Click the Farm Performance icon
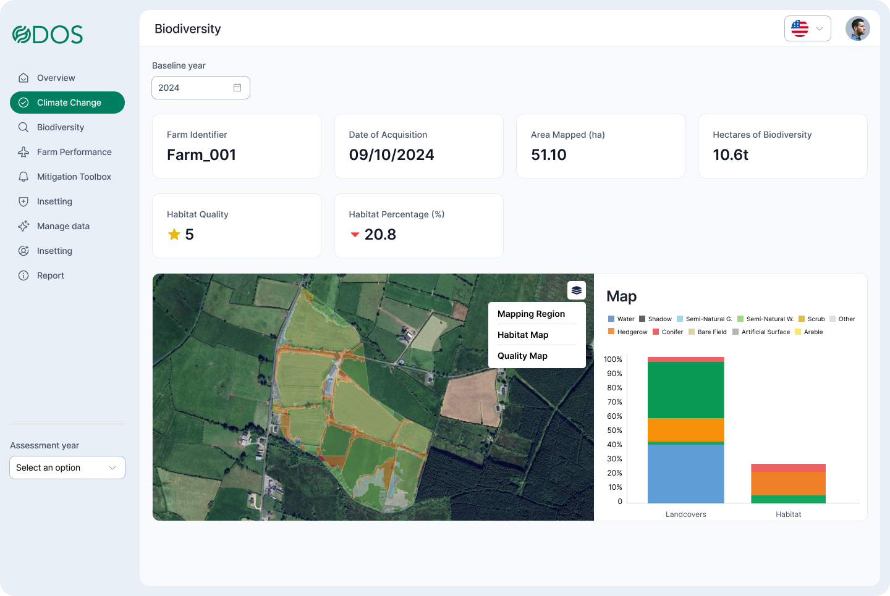This screenshot has width=890, height=596. [23, 152]
